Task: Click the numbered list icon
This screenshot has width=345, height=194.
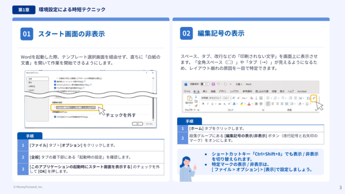Action: pos(275,98)
